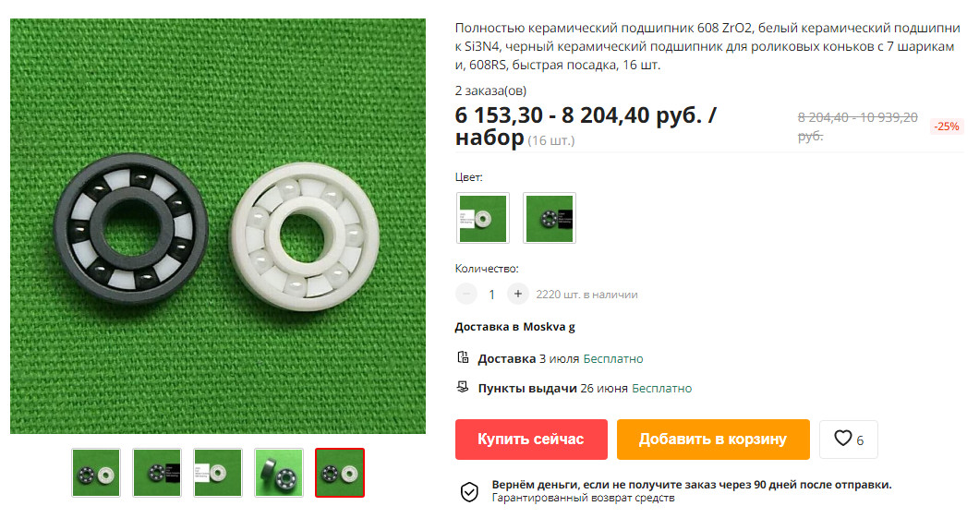The width and height of the screenshot is (979, 518).
Task: Select the red-outlined fifth thumbnail
Action: click(340, 473)
